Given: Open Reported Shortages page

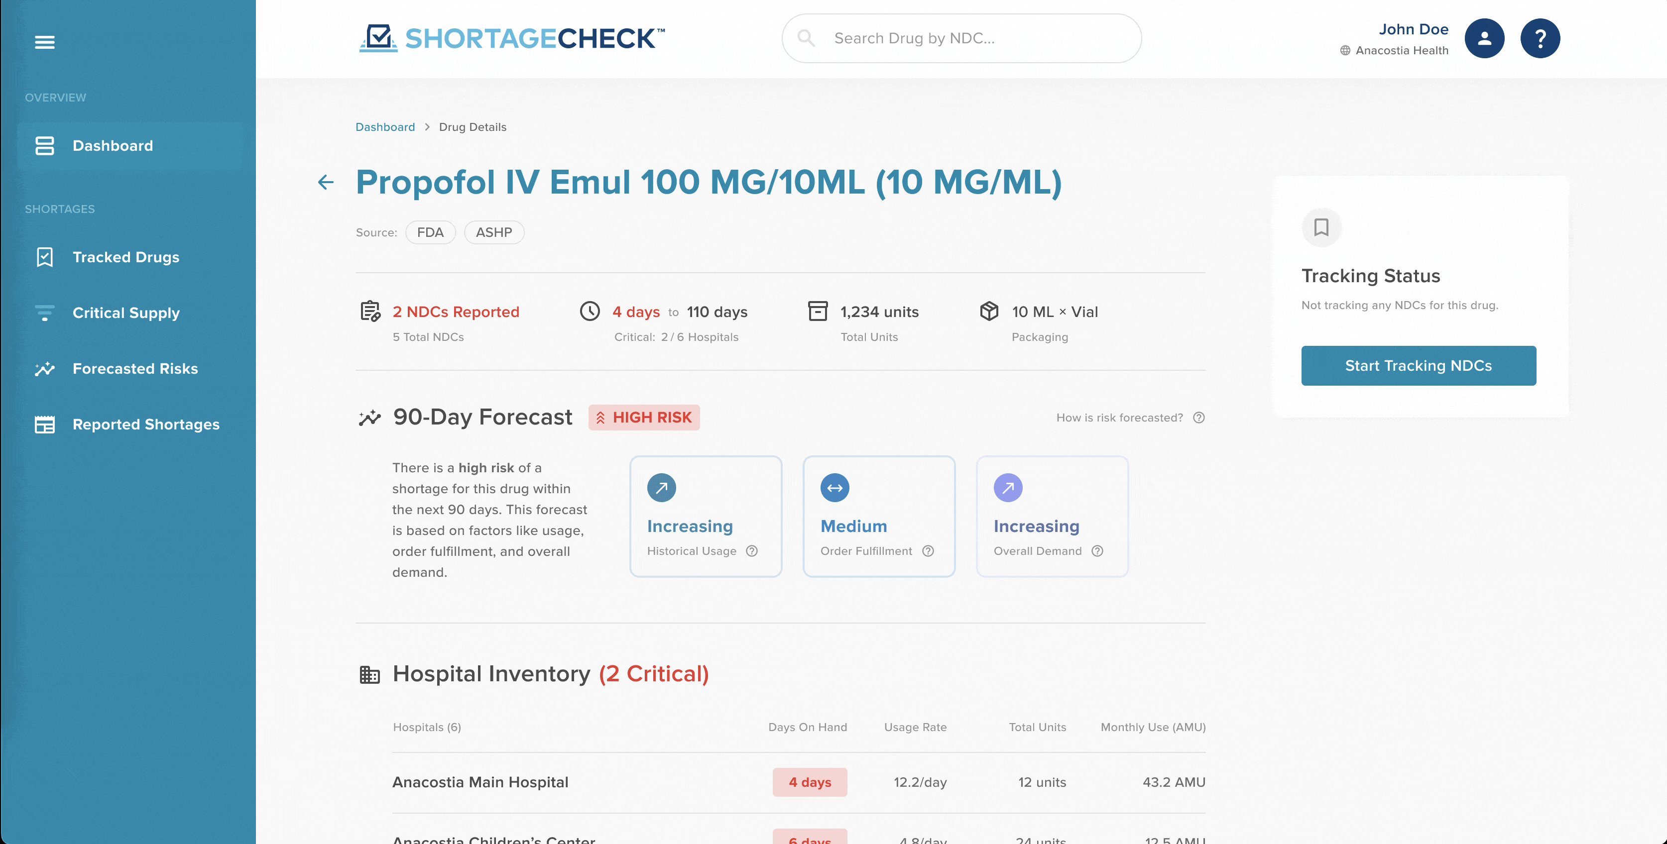Looking at the screenshot, I should coord(145,424).
